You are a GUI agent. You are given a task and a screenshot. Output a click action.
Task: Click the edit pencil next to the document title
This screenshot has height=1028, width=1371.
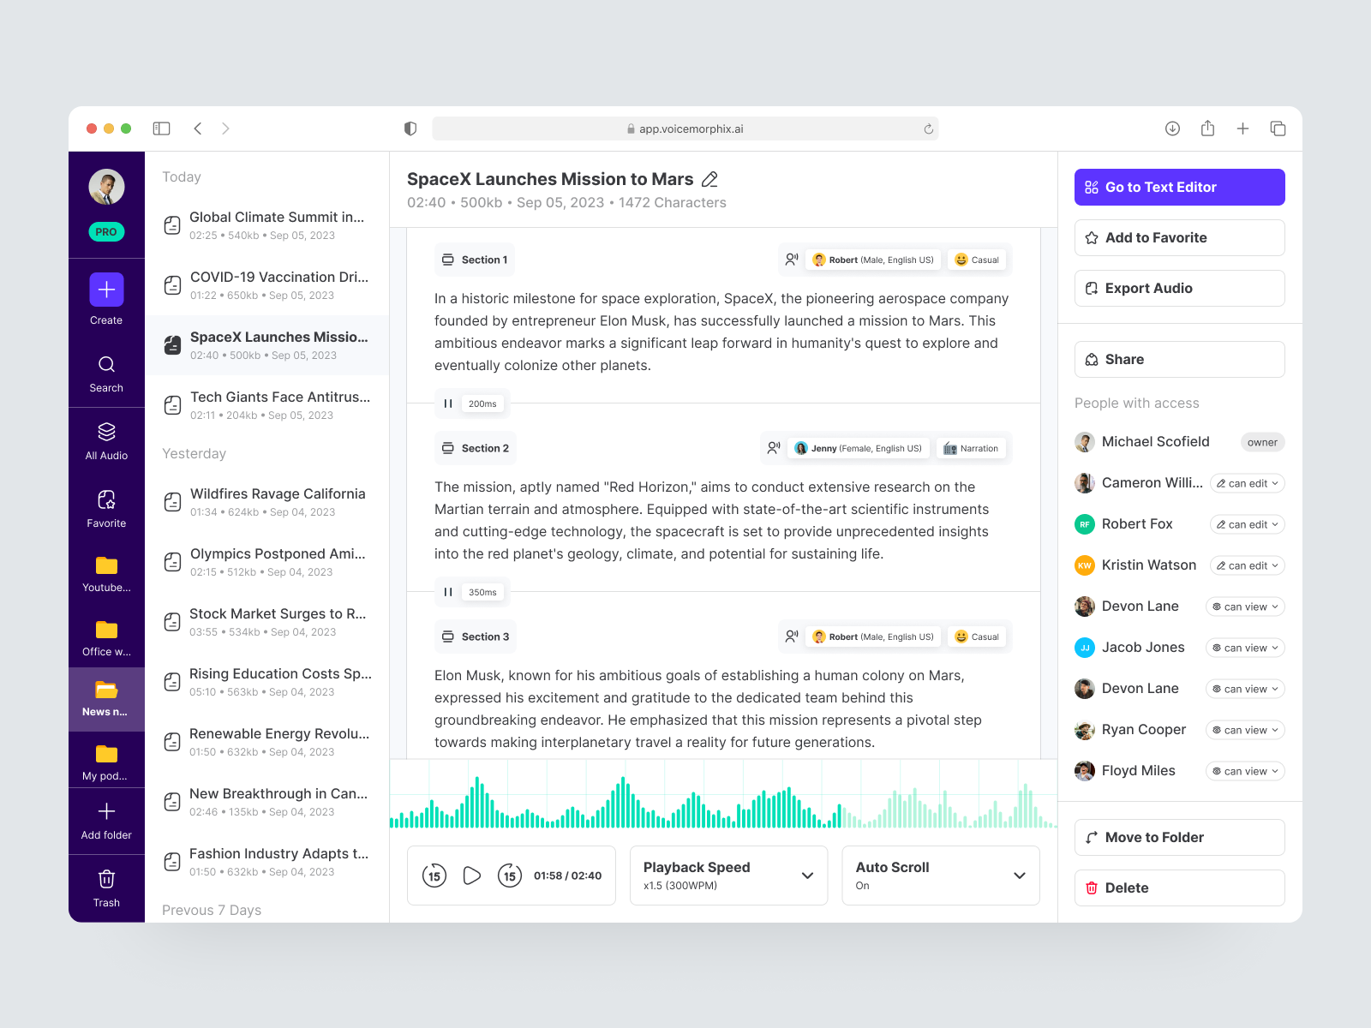709,179
